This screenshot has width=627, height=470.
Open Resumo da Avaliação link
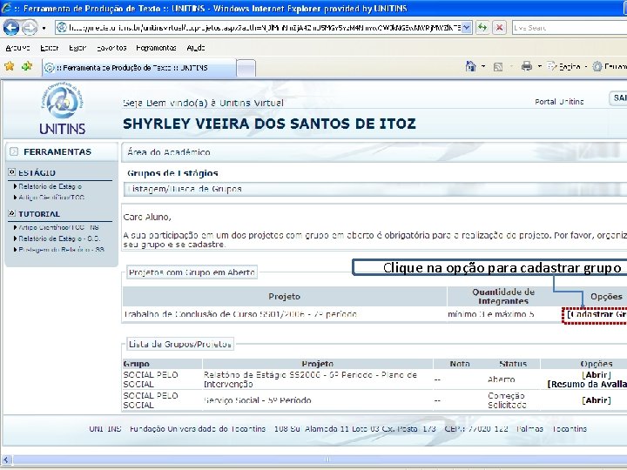(587, 385)
